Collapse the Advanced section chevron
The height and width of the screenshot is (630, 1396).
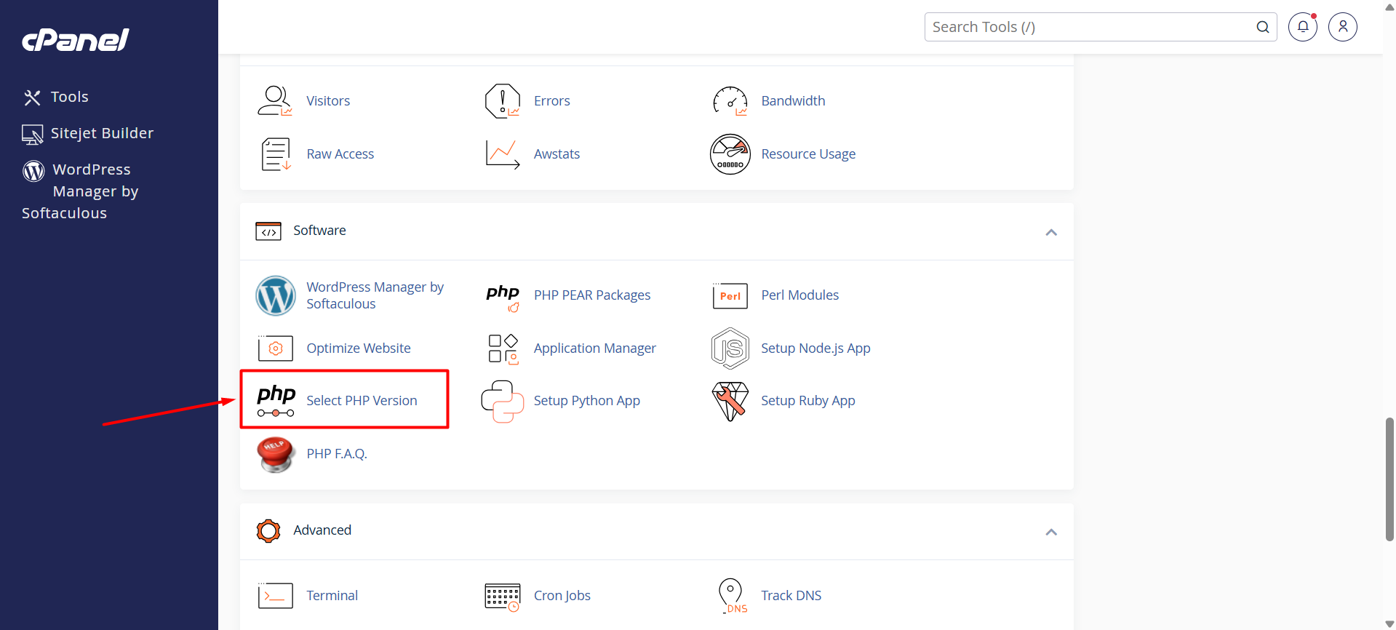point(1051,532)
